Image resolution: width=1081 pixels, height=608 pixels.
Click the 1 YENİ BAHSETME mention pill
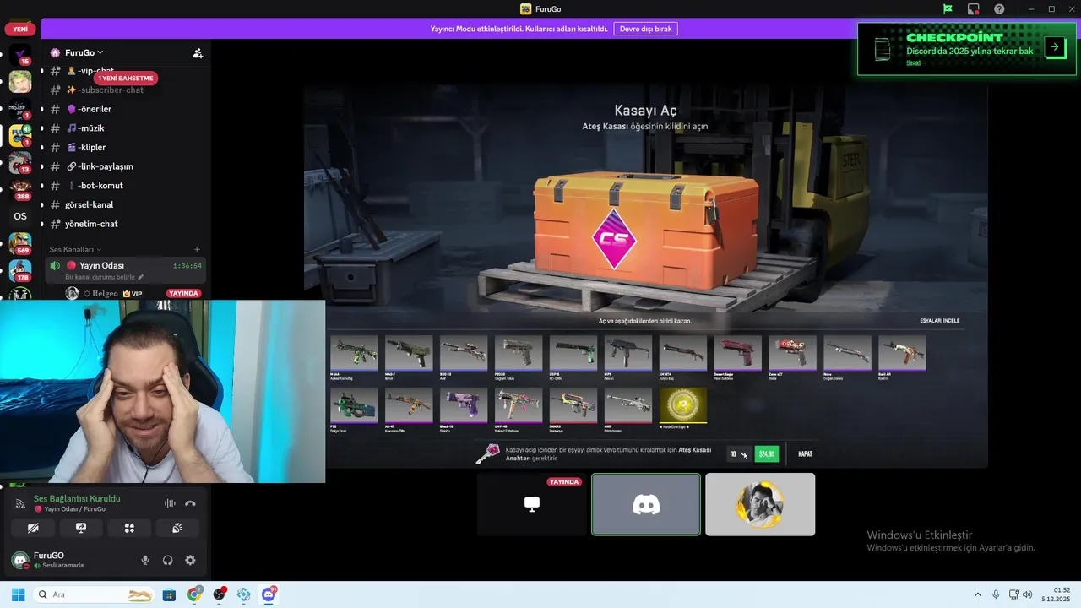click(x=126, y=79)
